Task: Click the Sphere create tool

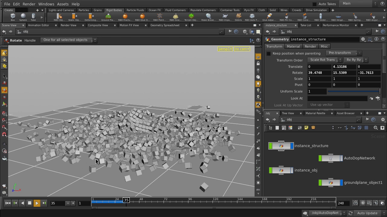Action: (23, 17)
